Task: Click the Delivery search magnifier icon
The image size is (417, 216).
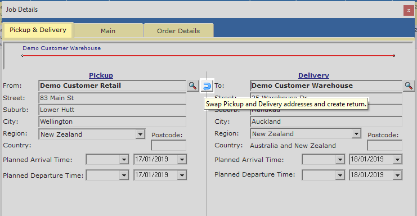Action: pyautogui.click(x=409, y=86)
